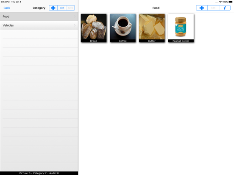Screen dimensions: 234x175
Task: Add a new picture to Food
Action: click(202, 8)
